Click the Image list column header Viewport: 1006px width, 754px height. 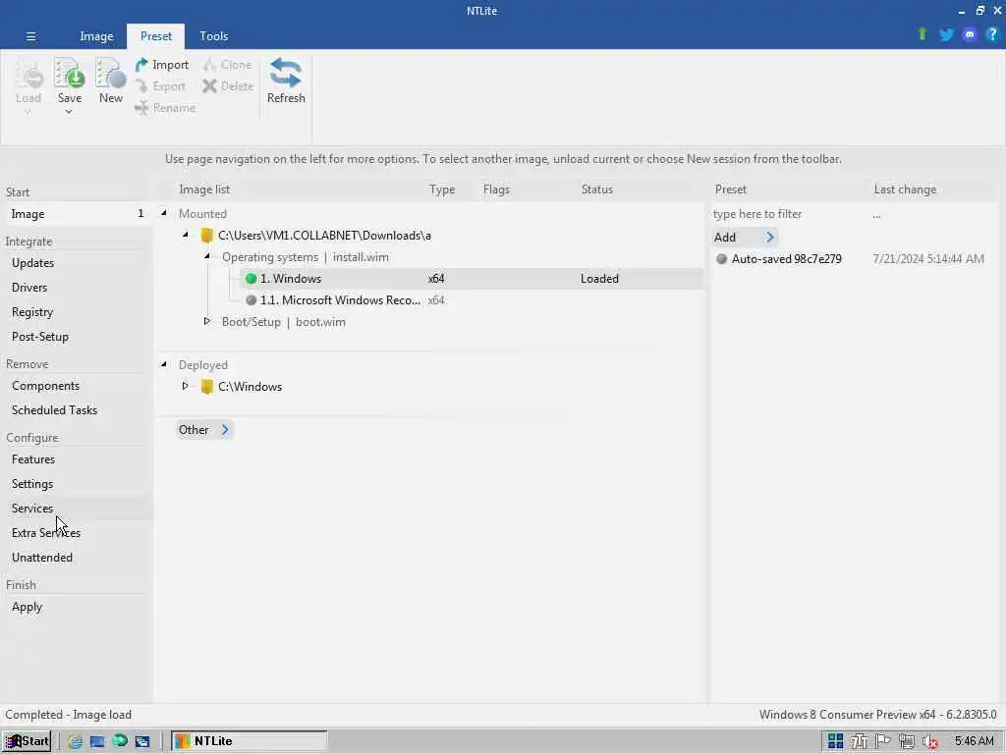204,189
